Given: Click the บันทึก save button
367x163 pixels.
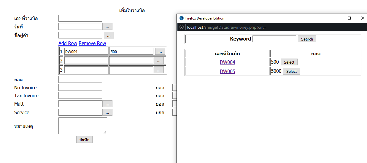Looking at the screenshot, I should click(84, 140).
